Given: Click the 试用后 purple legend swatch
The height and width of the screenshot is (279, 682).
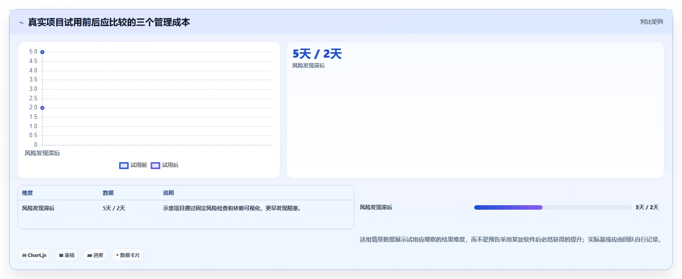Looking at the screenshot, I should point(155,165).
